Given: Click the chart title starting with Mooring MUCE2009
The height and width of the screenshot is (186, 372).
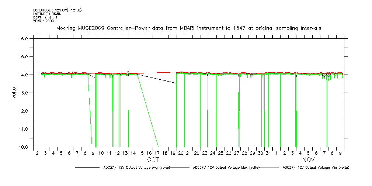Looking at the screenshot, I should pos(188,28).
